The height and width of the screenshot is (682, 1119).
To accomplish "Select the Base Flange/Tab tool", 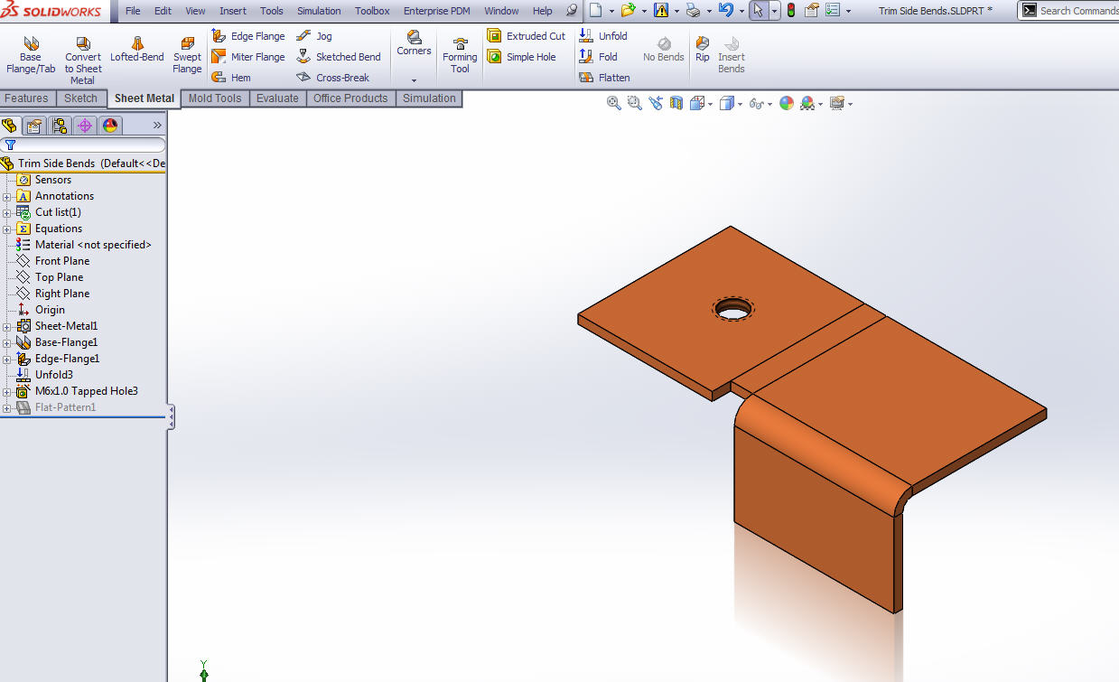I will click(x=31, y=55).
